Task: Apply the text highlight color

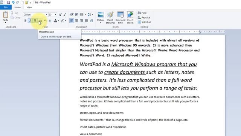Action: [62, 20]
